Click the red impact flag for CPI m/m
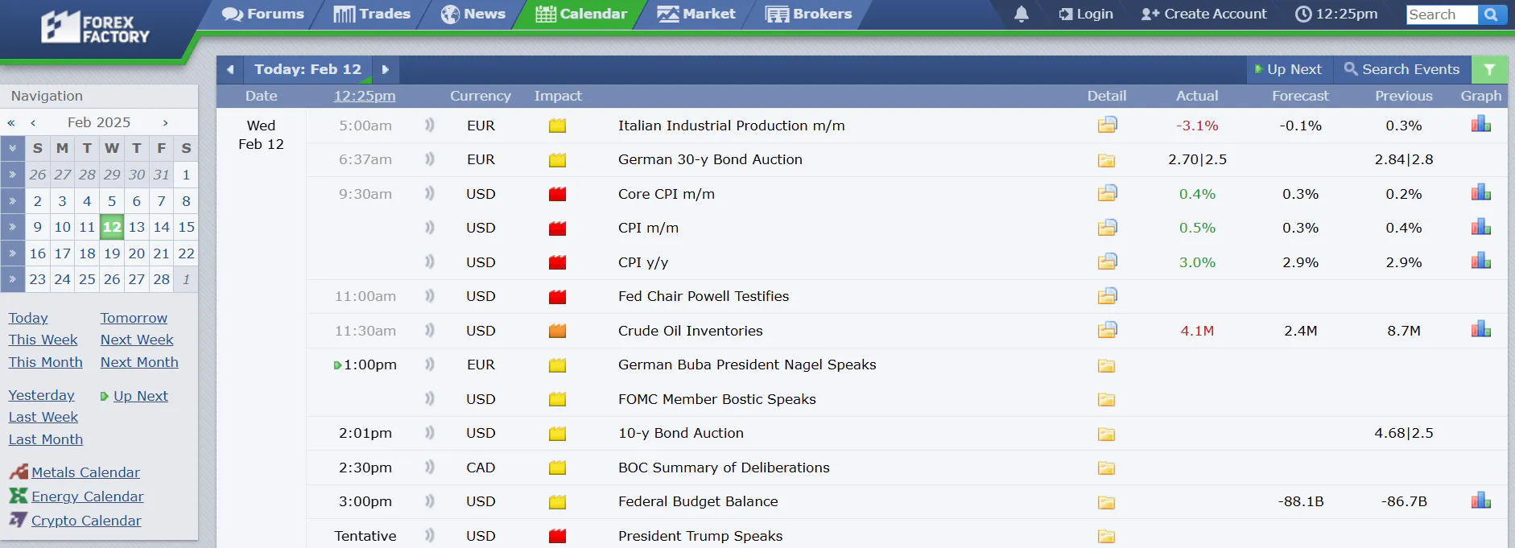1515x548 pixels. point(557,228)
